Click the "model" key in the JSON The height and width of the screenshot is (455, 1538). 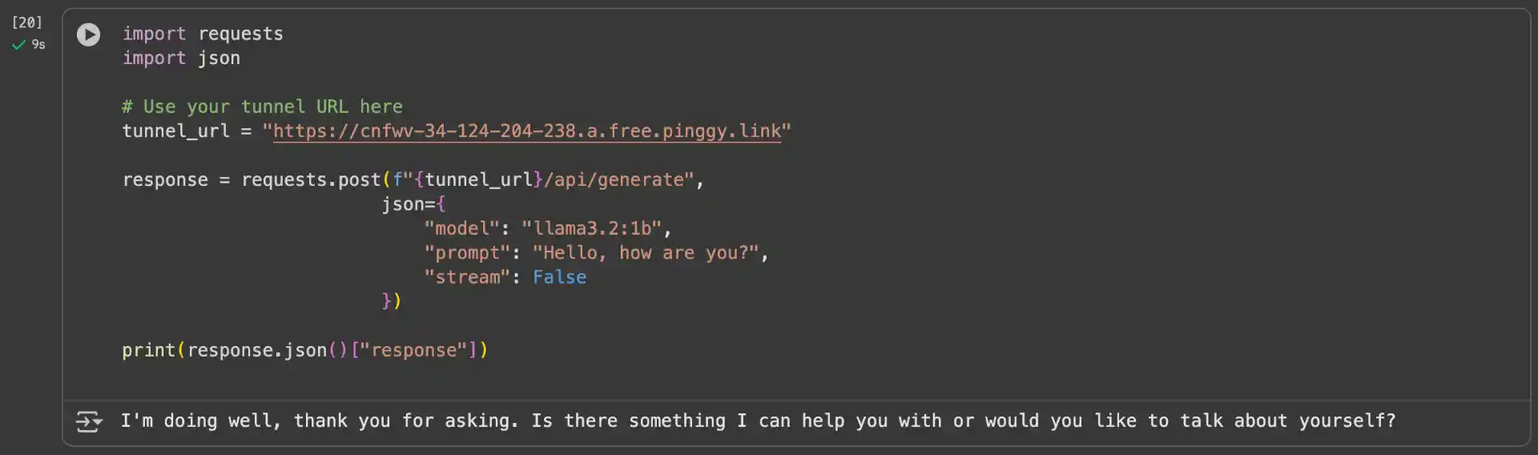[461, 229]
